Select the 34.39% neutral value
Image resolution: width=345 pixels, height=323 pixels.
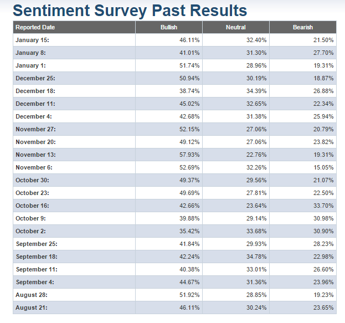pos(256,91)
